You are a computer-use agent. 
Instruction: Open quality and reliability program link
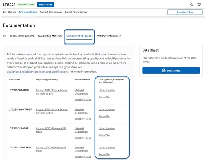[x=38, y=72]
